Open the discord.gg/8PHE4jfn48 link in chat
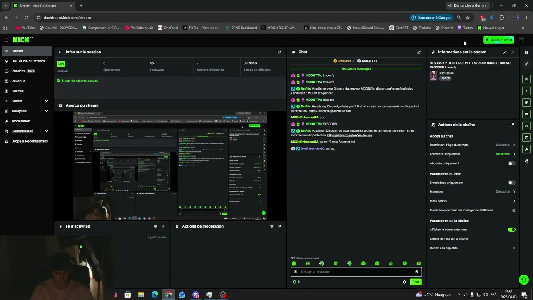This screenshot has width=533, height=300. coord(329,111)
